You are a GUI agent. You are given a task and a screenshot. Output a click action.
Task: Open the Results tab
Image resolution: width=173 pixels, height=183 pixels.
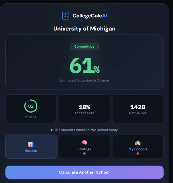point(31,147)
